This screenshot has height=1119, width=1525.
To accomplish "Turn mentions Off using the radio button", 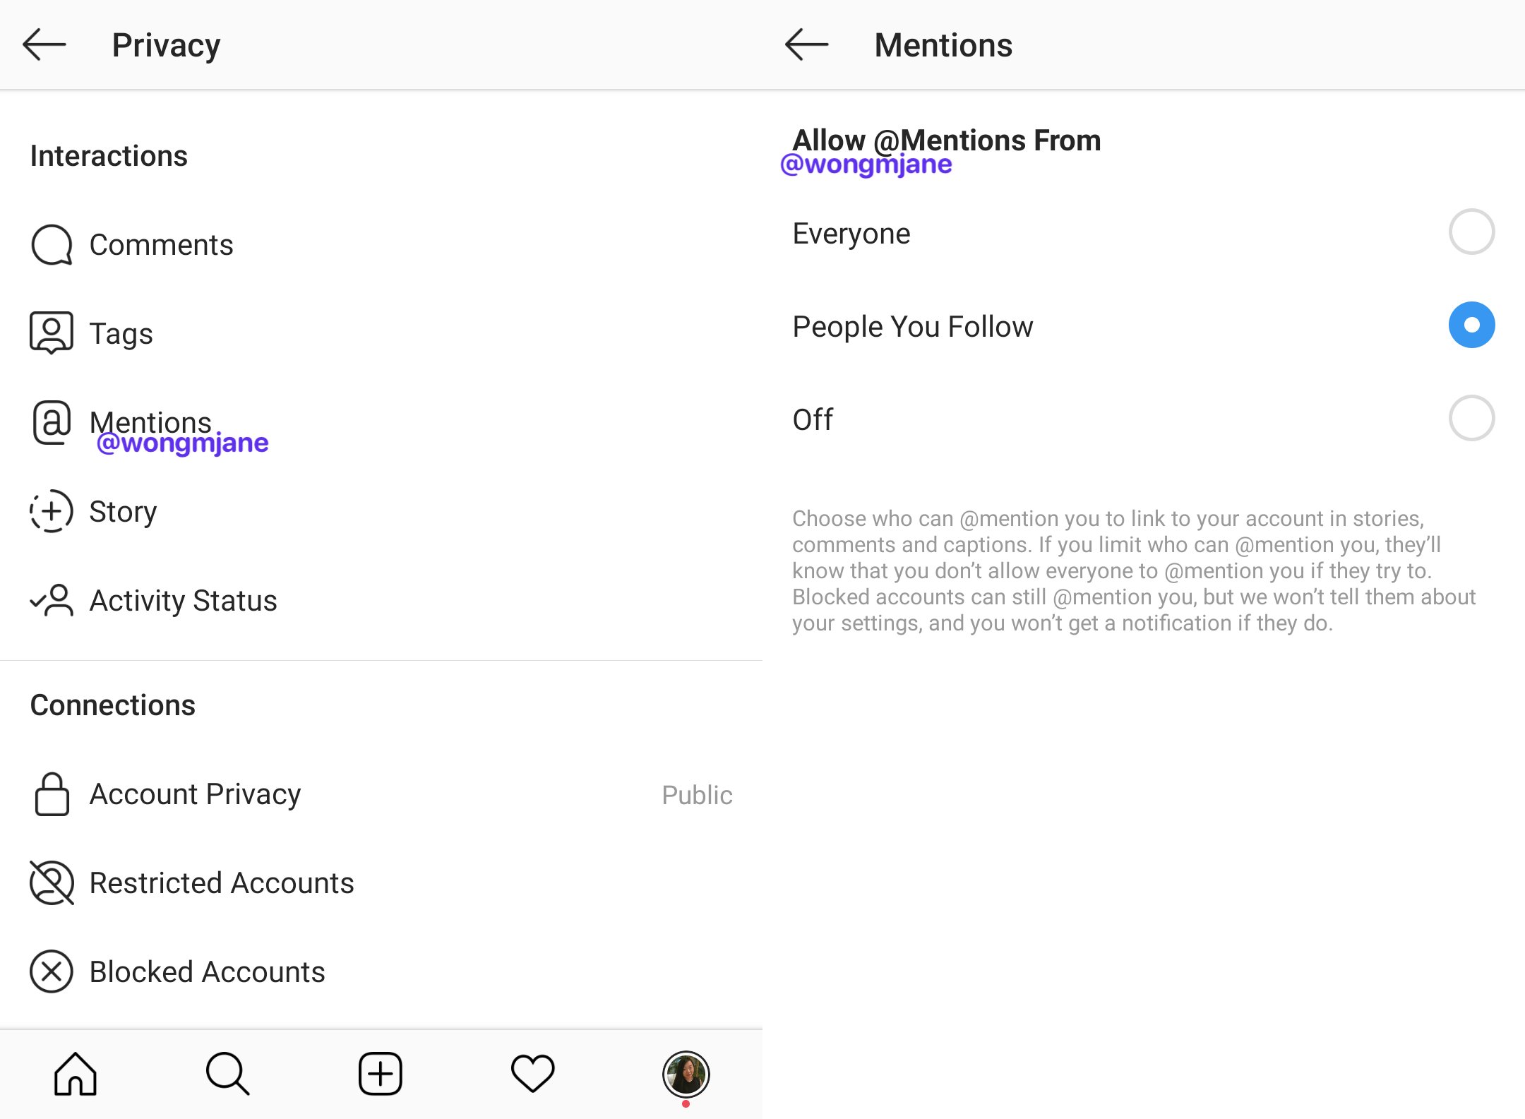I will tap(1471, 419).
